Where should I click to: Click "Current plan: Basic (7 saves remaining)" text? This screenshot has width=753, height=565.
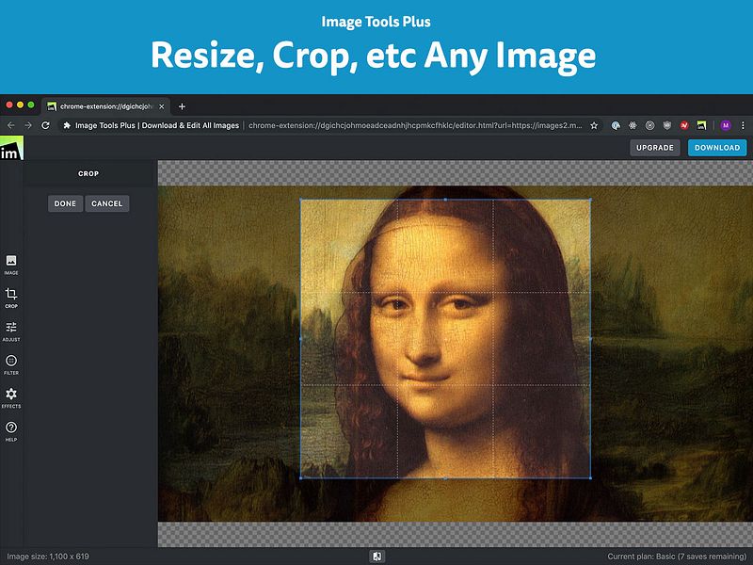click(x=677, y=557)
